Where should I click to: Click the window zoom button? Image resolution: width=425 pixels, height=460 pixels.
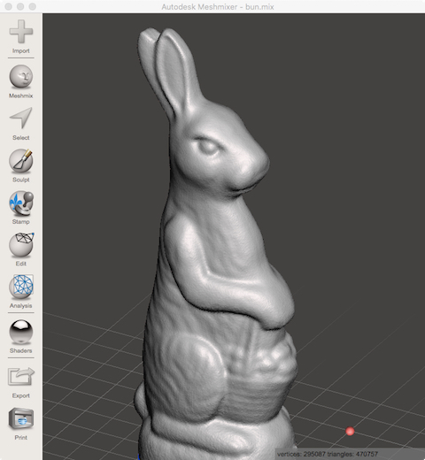33,6
